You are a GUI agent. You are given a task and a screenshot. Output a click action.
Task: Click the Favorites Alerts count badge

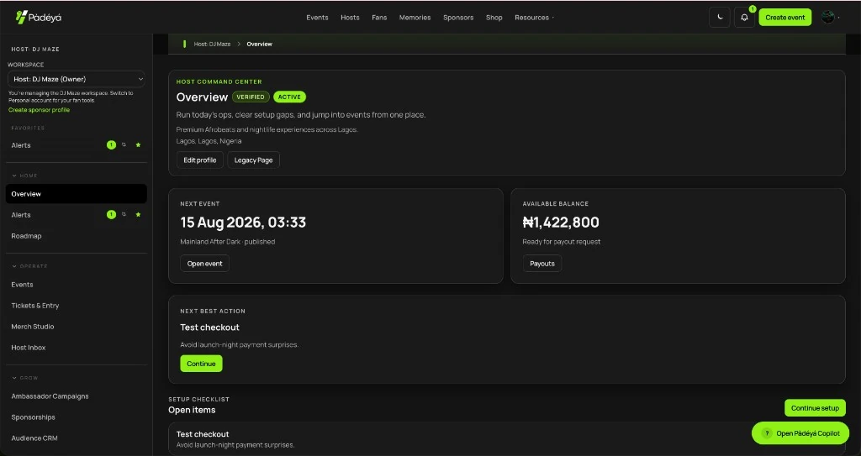[x=112, y=145]
